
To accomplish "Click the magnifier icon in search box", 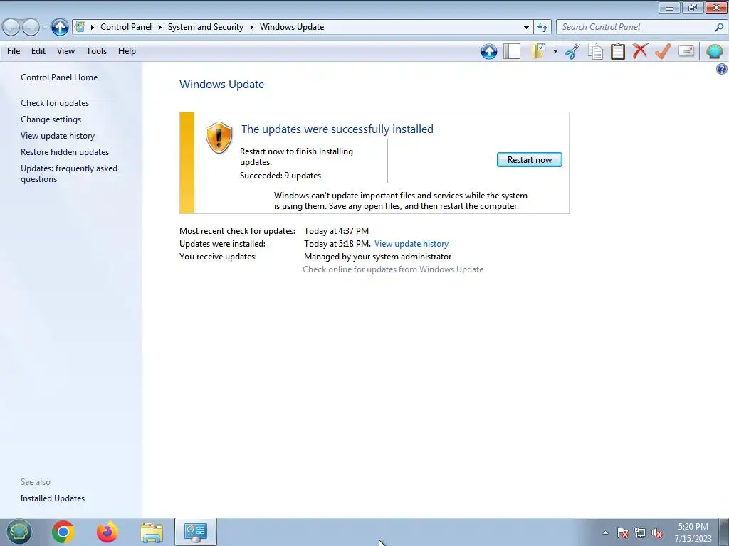I will (719, 27).
